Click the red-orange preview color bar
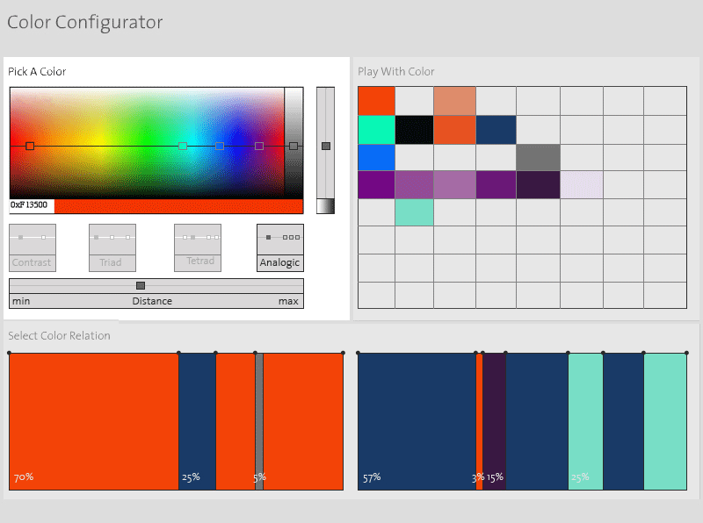The width and height of the screenshot is (703, 523). 178,206
